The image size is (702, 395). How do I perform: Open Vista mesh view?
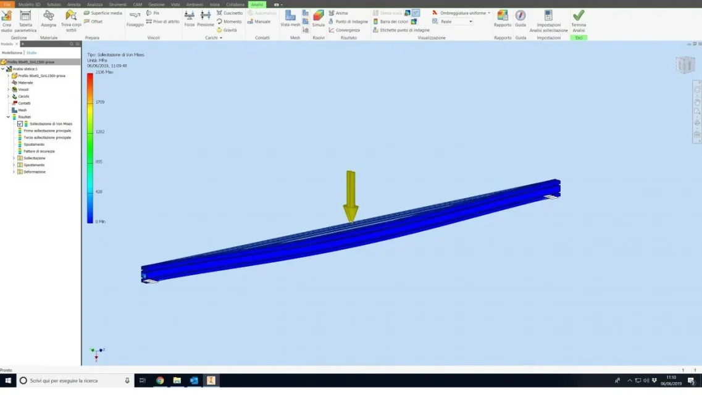[x=290, y=19]
